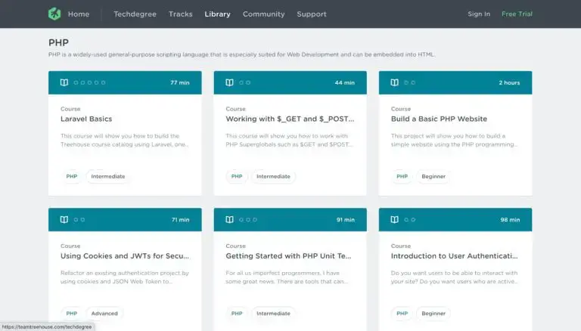Select the Library menu item
The height and width of the screenshot is (331, 581).
click(x=218, y=14)
